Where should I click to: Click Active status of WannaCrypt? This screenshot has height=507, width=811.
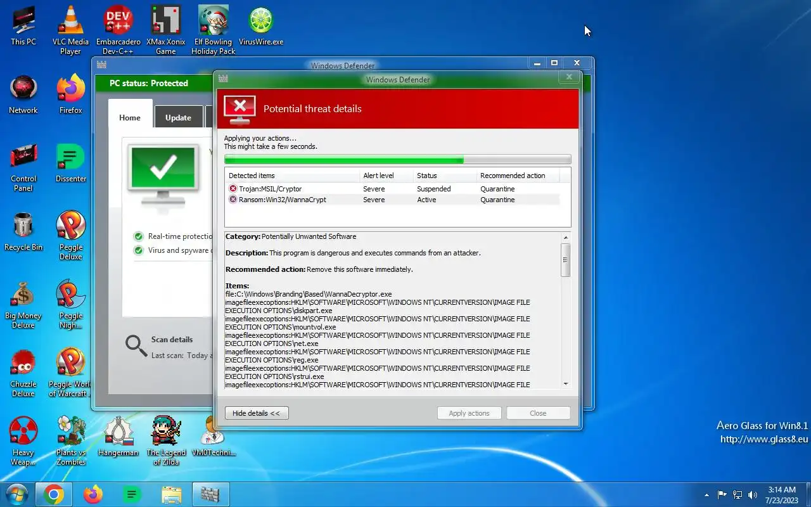426,200
